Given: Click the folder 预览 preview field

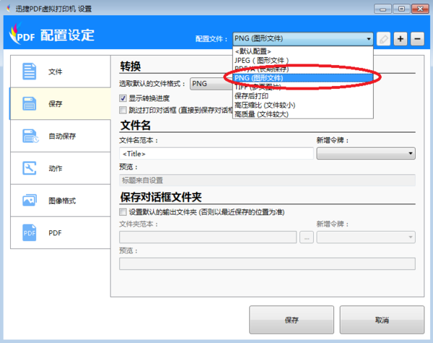Looking at the screenshot, I should point(267,264).
